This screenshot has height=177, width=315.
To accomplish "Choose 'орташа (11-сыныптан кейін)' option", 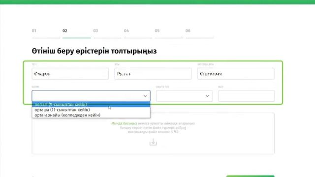I will tap(91, 110).
